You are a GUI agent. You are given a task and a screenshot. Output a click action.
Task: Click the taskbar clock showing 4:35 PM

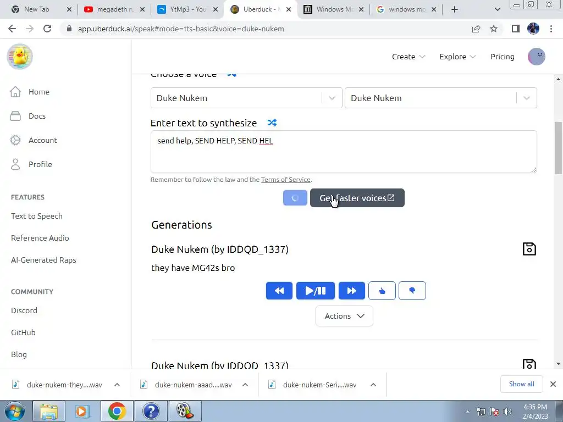[535, 412]
